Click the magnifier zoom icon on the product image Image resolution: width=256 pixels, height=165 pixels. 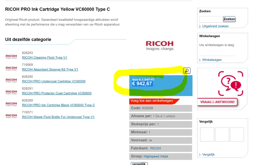click(x=187, y=71)
